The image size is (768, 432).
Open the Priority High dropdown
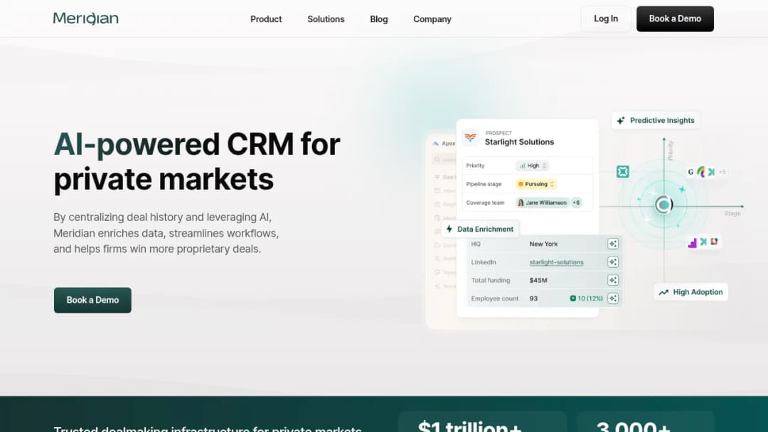(533, 166)
